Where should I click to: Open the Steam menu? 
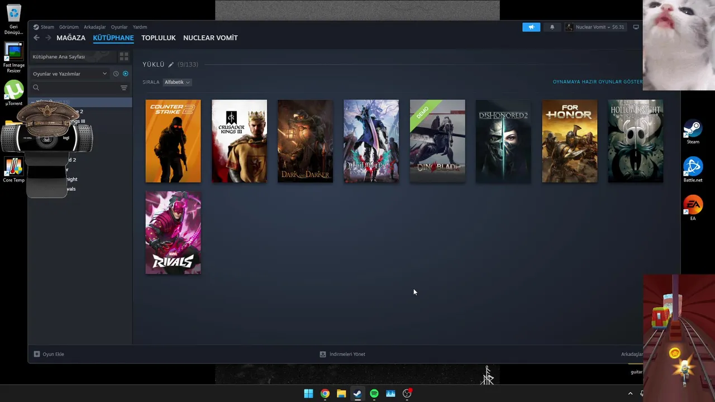[47, 27]
